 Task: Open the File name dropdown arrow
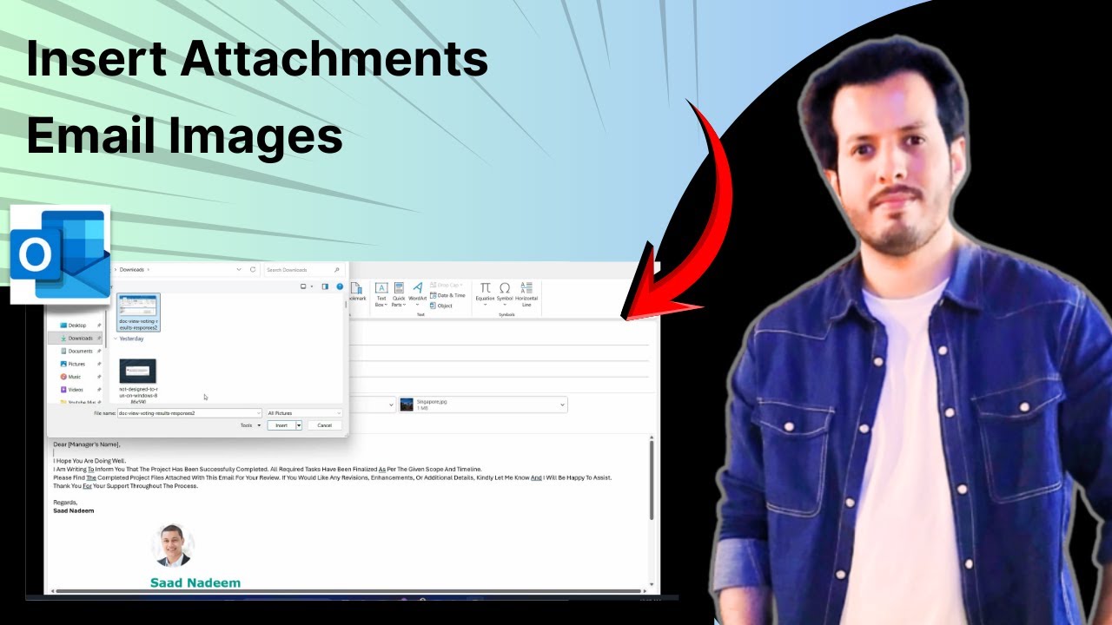click(x=258, y=413)
